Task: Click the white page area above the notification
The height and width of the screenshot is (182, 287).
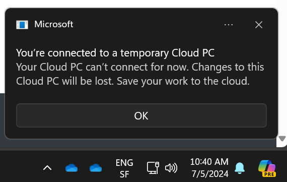Action: (139, 4)
